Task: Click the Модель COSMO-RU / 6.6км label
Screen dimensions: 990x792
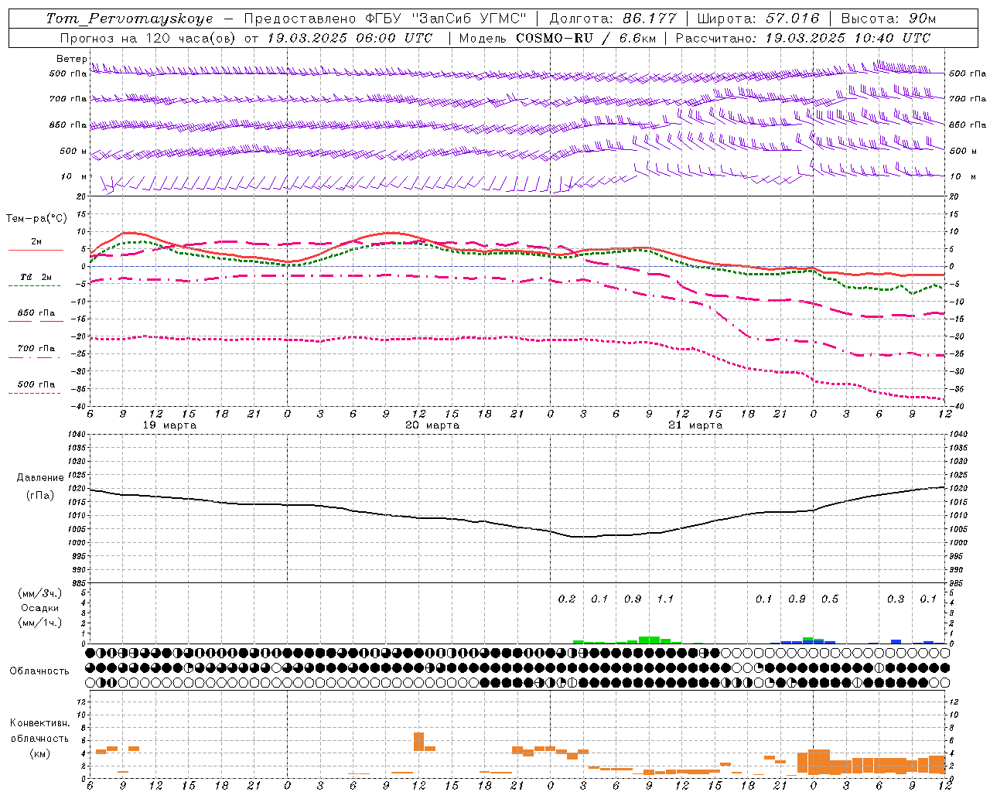Action: pos(557,38)
